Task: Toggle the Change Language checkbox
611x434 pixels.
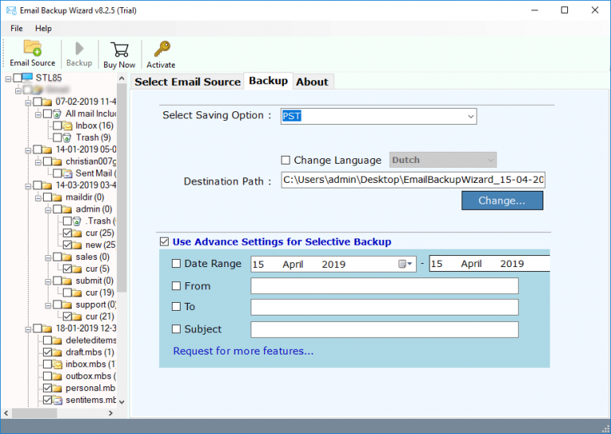Action: (286, 161)
